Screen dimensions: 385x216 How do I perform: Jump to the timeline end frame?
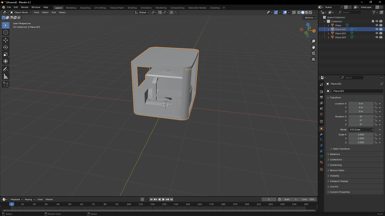coord(171,199)
